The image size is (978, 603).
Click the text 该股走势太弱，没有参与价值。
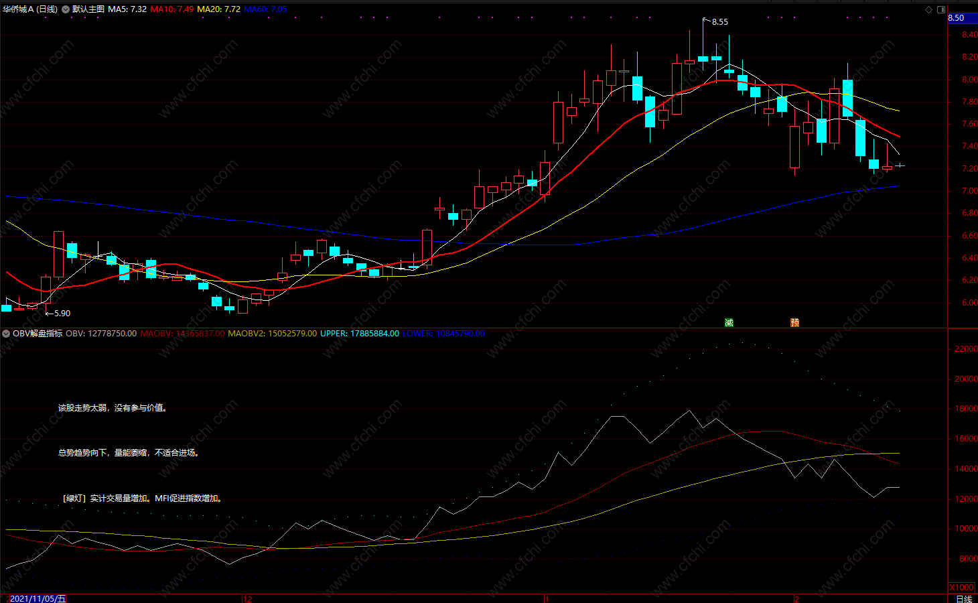tap(113, 407)
